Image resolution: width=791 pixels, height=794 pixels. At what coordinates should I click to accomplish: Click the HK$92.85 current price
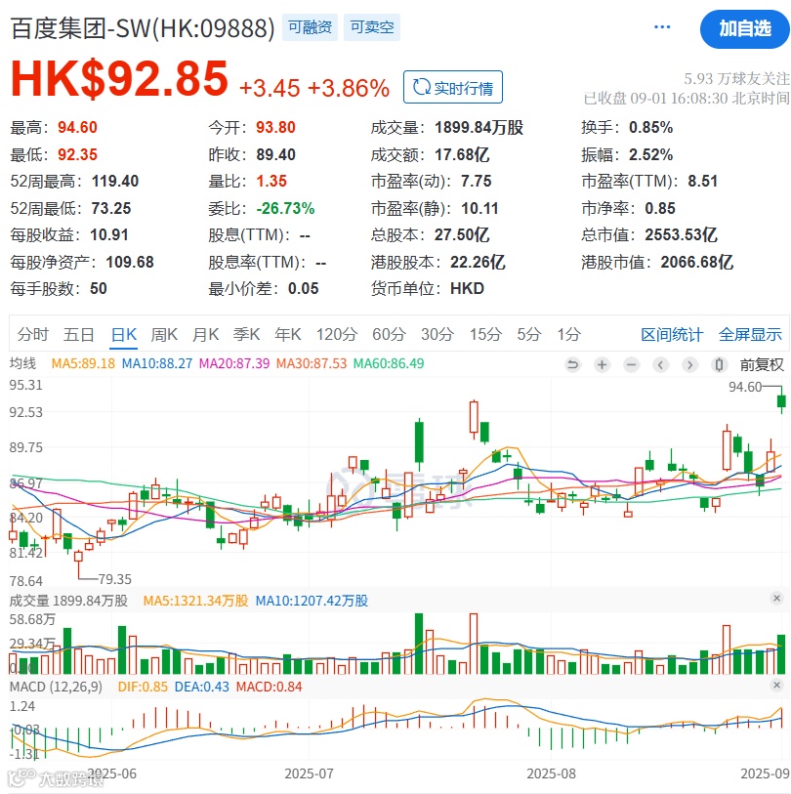point(119,78)
